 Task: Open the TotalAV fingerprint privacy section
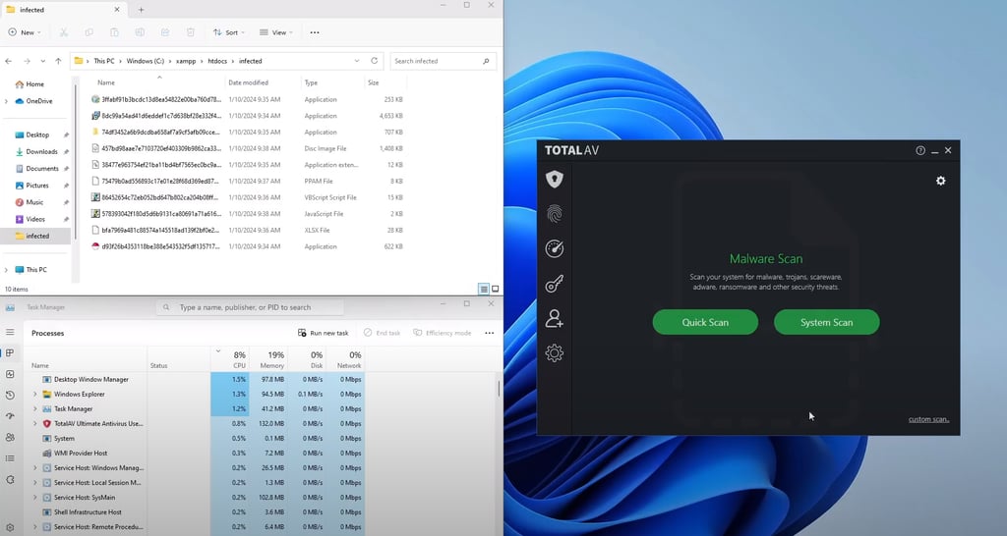point(555,213)
